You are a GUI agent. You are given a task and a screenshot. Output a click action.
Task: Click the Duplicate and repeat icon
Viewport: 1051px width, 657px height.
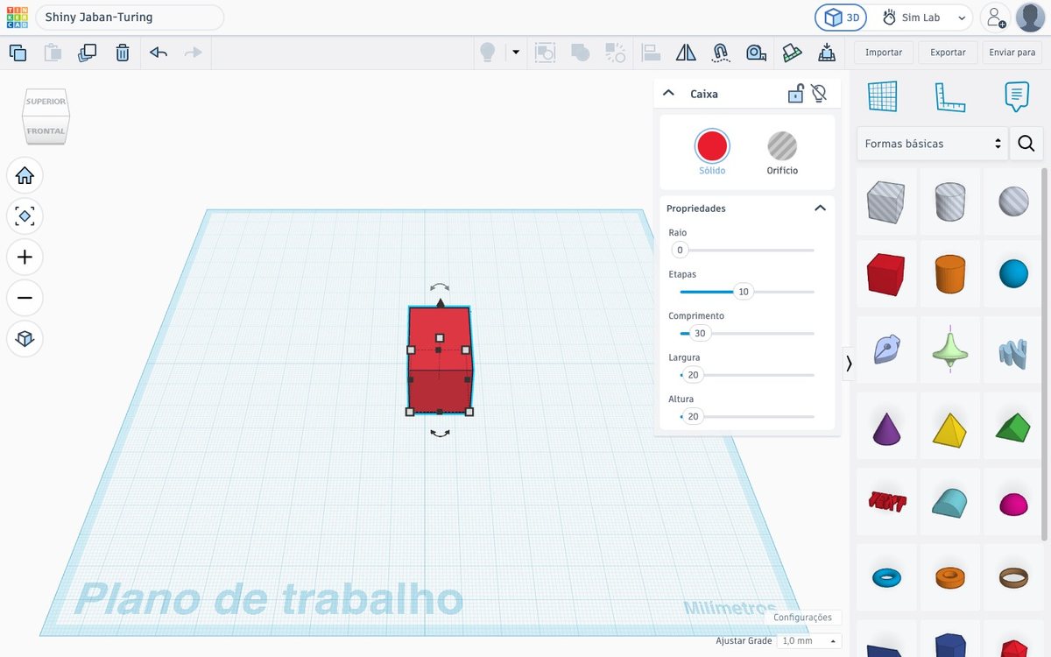pyautogui.click(x=88, y=53)
